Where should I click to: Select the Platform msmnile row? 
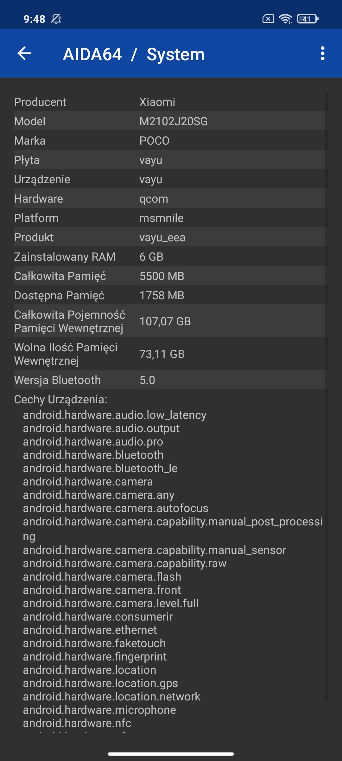tap(169, 218)
